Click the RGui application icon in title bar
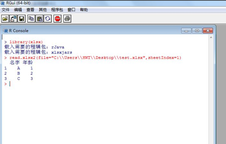Viewport: 226px width, 144px height. tap(3, 3)
